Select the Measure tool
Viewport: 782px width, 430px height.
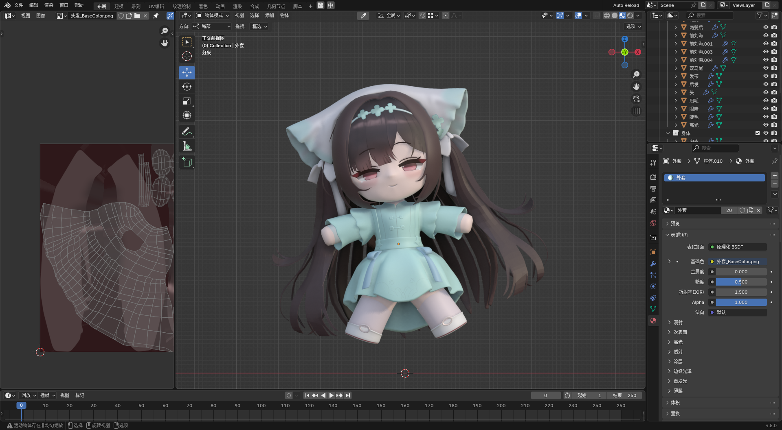(187, 146)
